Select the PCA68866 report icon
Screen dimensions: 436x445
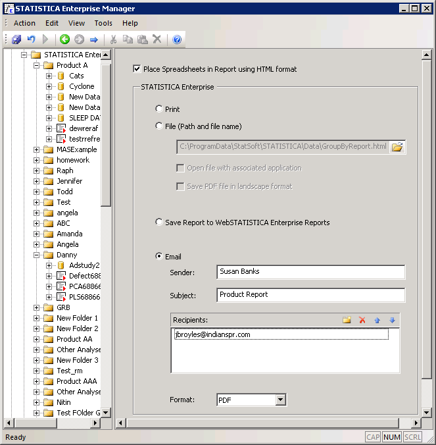pos(61,286)
